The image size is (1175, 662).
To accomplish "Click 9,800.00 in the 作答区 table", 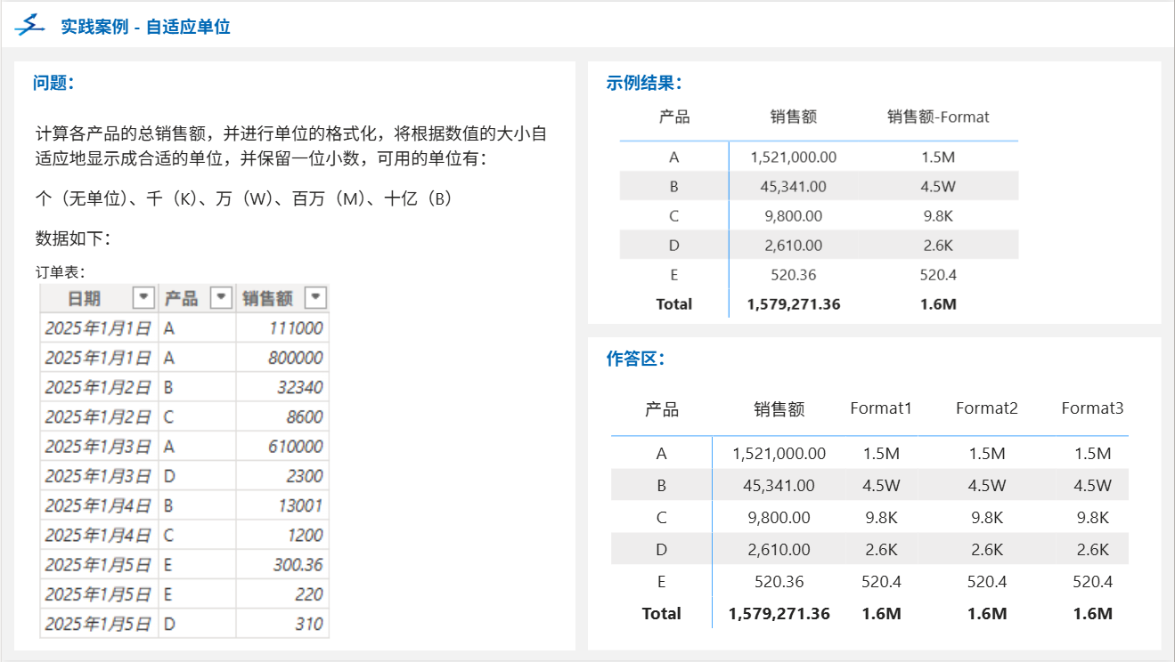I will click(x=779, y=517).
